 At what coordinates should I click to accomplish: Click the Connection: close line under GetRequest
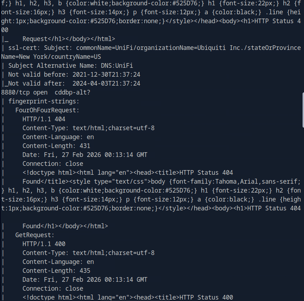53,289
